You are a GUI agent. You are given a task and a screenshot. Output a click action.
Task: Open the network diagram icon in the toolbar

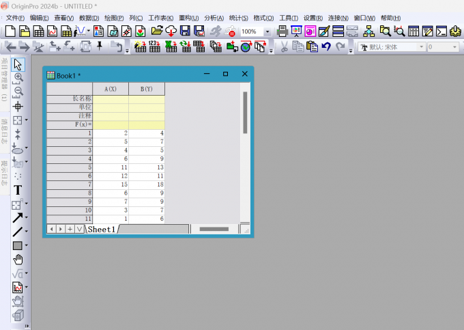tap(368, 31)
